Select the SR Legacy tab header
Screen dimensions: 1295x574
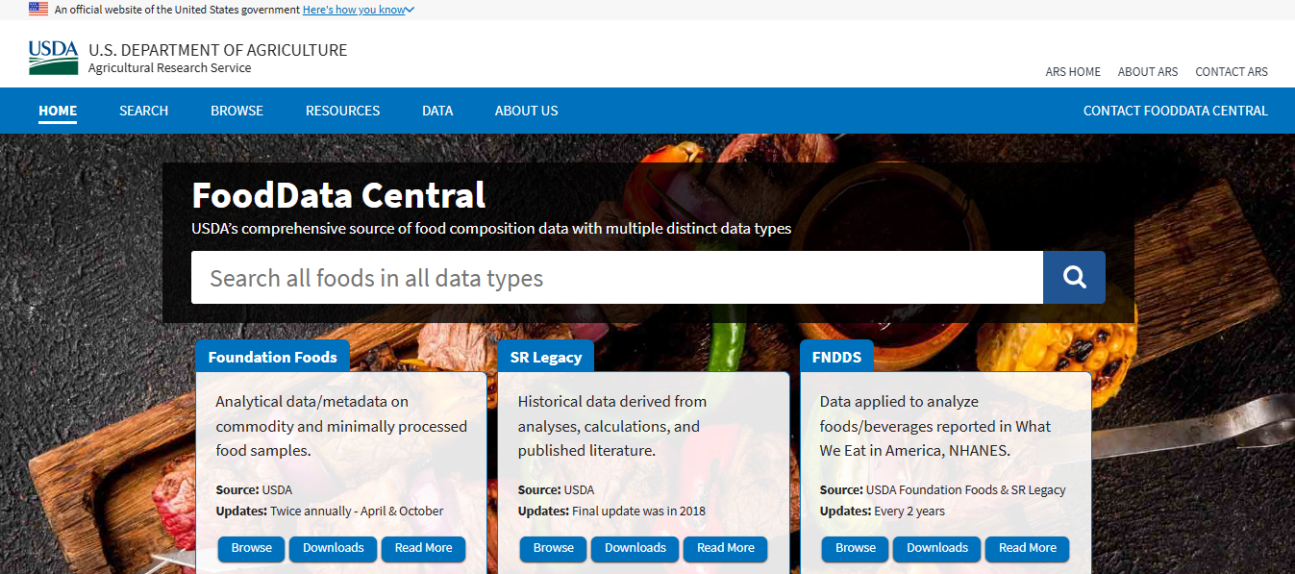click(x=546, y=357)
